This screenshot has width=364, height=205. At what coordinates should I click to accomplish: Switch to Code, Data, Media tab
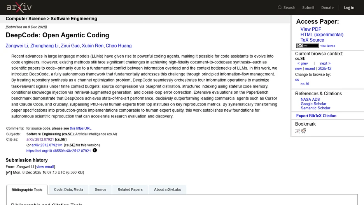click(68, 189)
